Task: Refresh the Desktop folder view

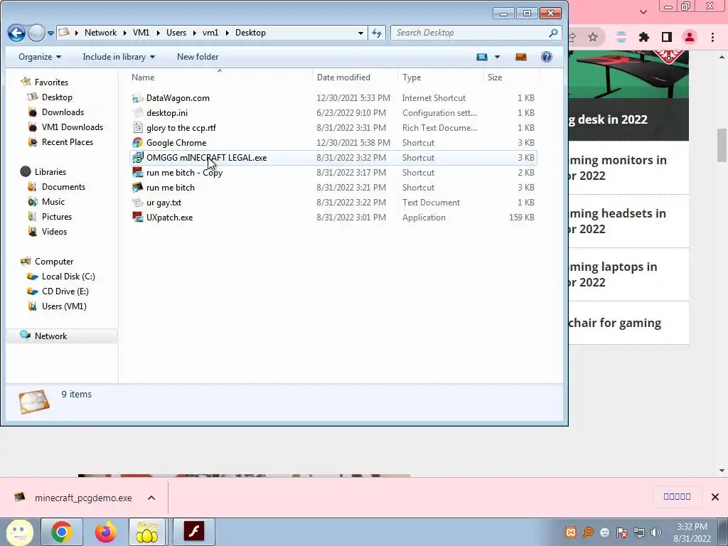Action: point(377,33)
